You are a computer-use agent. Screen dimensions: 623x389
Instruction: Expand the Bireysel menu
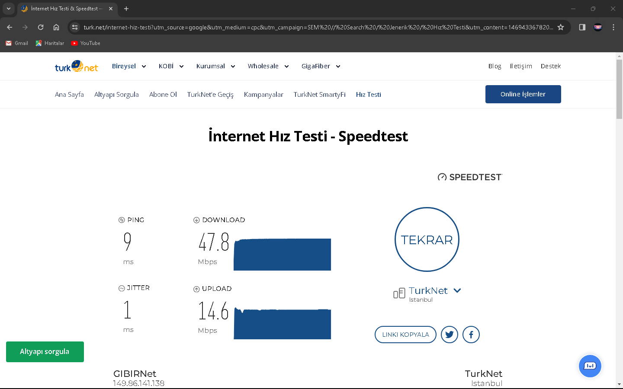pos(129,66)
